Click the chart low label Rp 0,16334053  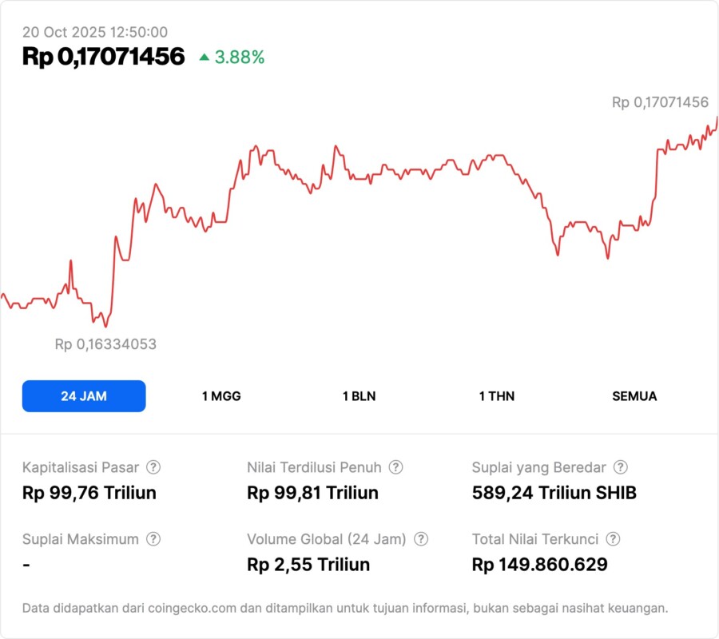point(105,344)
